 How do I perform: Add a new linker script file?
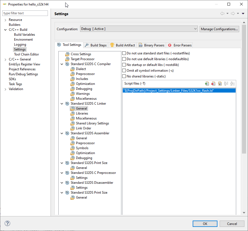coord(207,84)
